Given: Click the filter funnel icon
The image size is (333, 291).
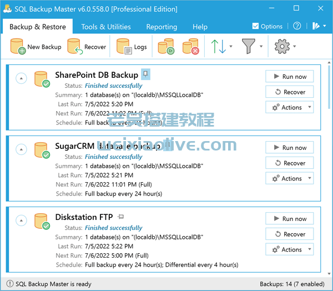Looking at the screenshot, I should 248,46.
